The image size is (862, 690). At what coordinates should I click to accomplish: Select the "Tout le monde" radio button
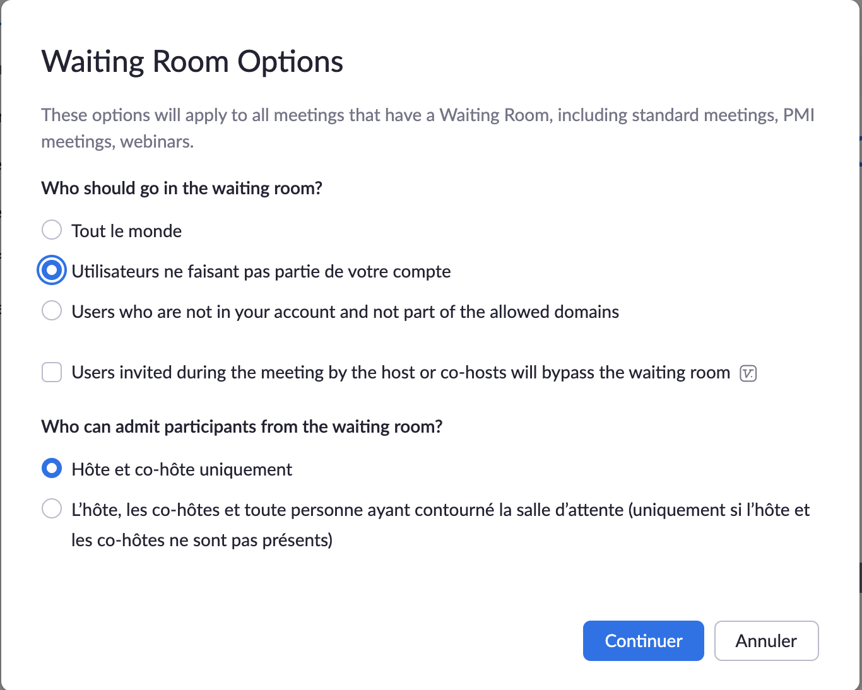click(x=52, y=230)
